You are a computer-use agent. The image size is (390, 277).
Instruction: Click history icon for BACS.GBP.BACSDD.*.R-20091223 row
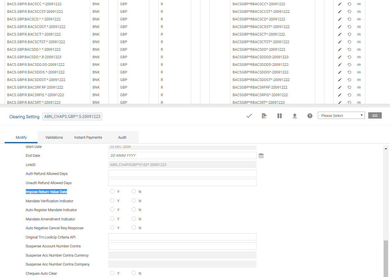click(349, 57)
